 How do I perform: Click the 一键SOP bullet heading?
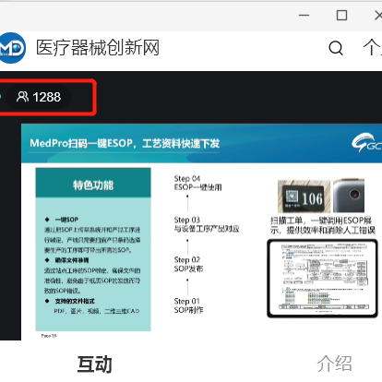pos(66,220)
